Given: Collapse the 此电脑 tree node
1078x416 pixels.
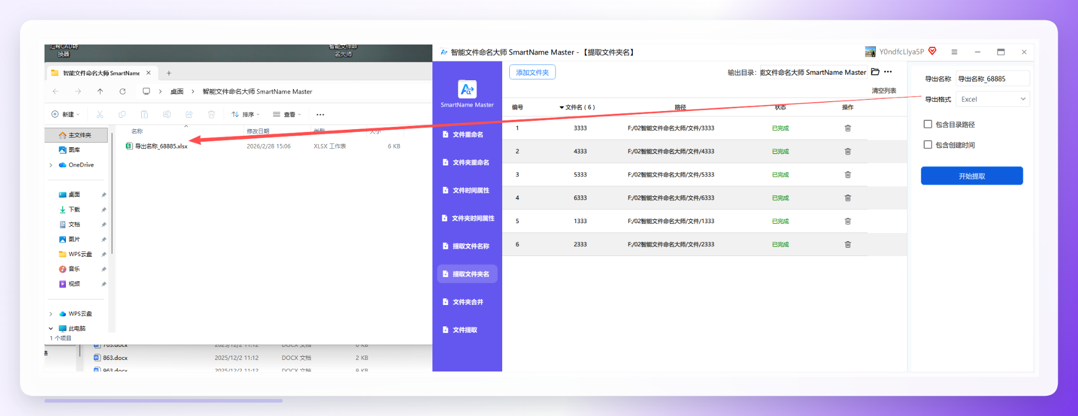Looking at the screenshot, I should click(51, 329).
